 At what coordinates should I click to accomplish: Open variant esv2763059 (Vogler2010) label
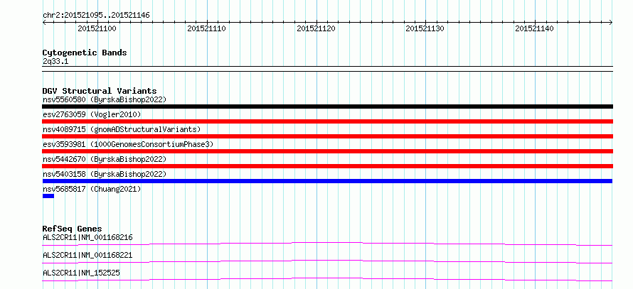point(92,114)
